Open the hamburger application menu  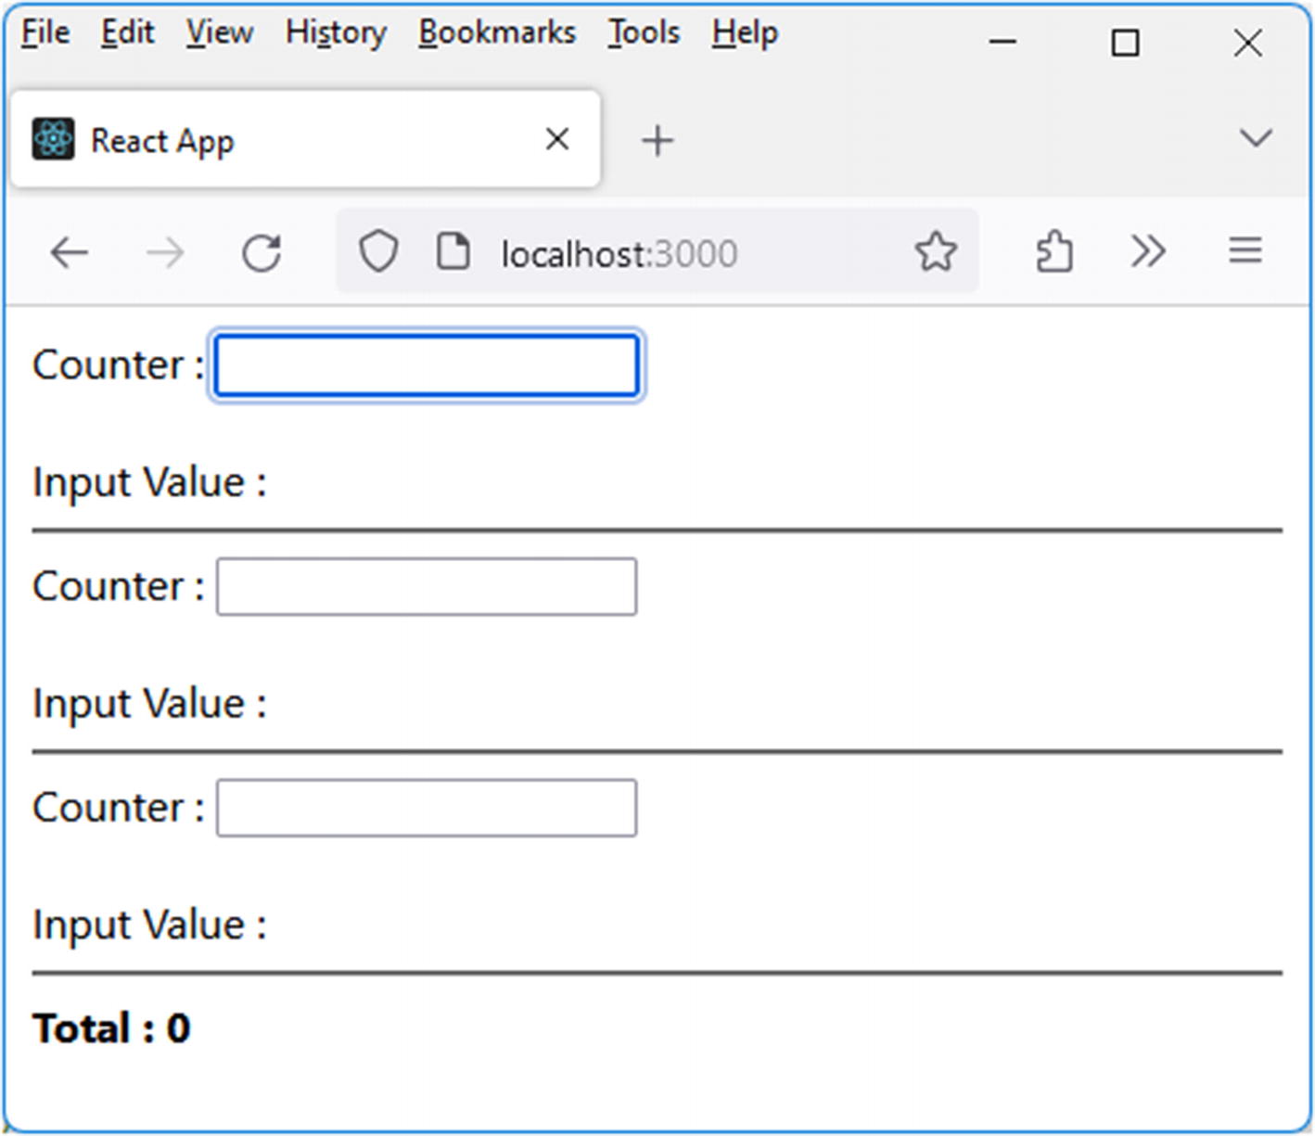[1245, 250]
